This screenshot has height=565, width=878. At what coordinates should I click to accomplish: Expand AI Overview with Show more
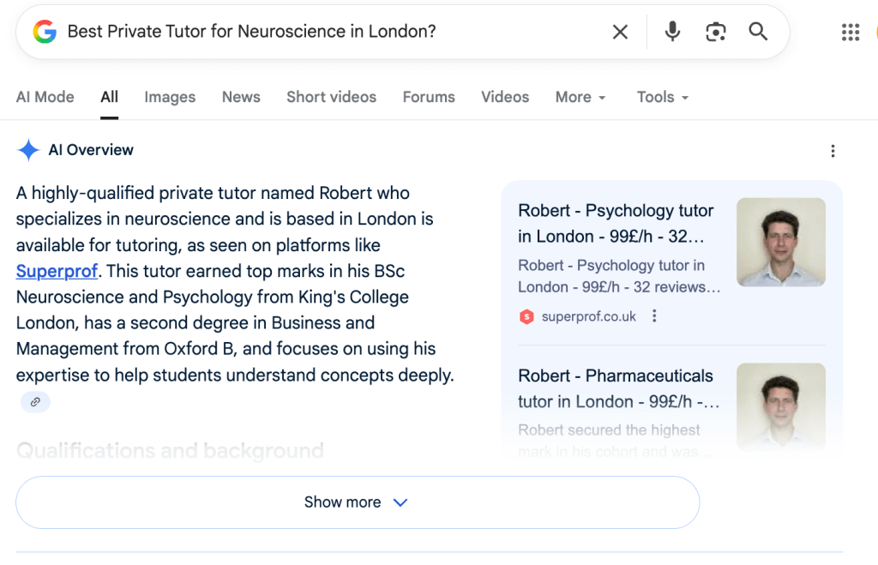click(357, 502)
